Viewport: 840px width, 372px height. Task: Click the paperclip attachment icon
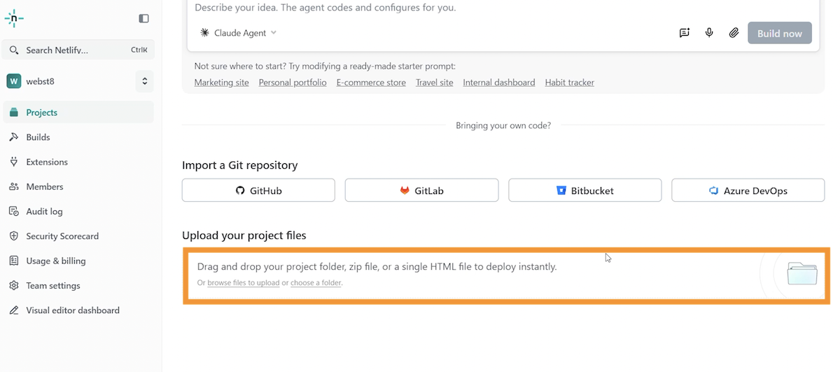pos(734,33)
